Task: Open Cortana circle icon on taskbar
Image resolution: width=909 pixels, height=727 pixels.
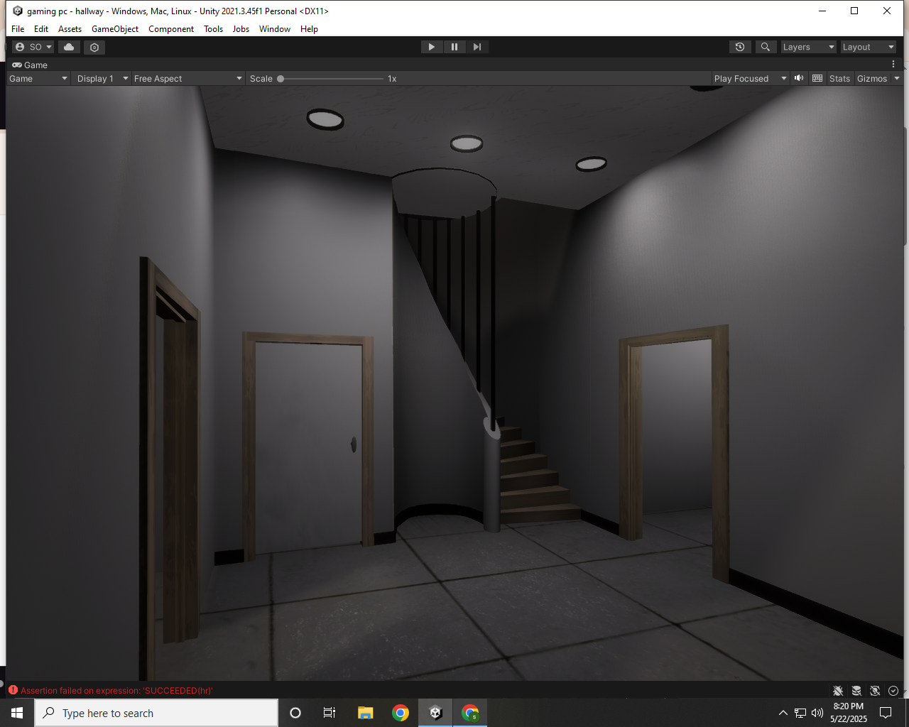Action: click(x=295, y=713)
